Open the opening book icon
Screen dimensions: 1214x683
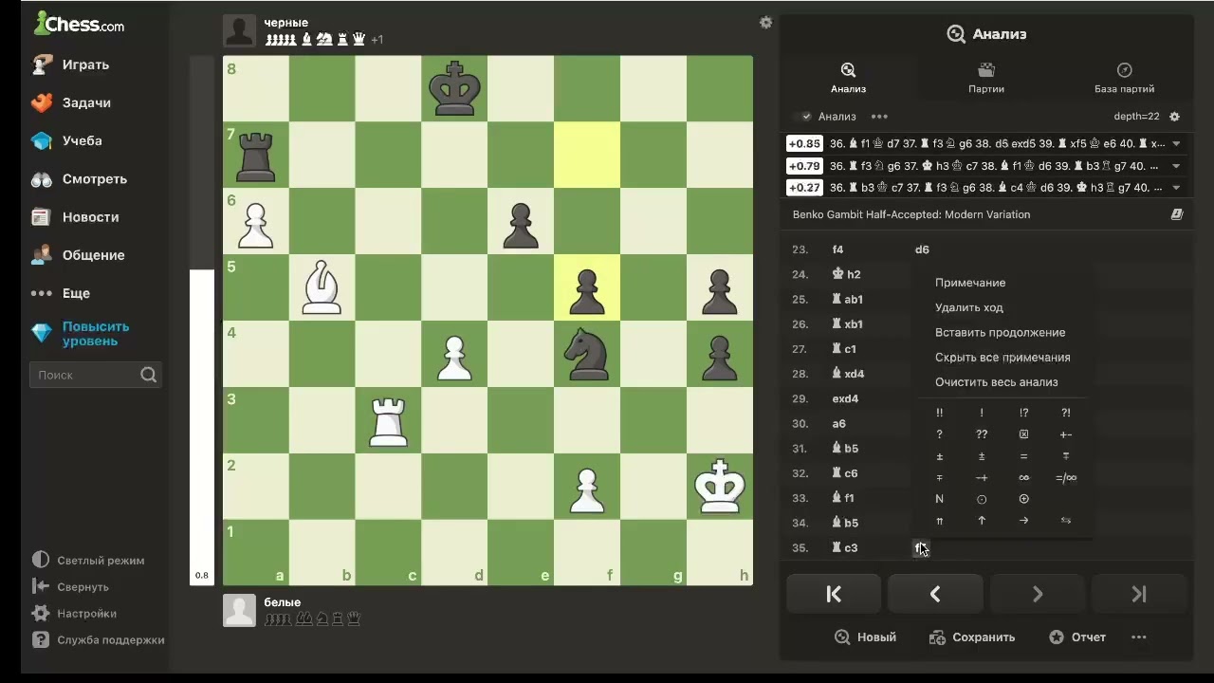point(1176,214)
